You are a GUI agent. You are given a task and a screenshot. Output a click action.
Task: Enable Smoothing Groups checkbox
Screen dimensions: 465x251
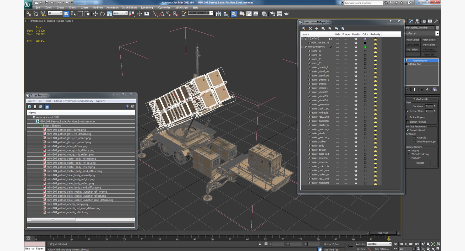(414, 142)
